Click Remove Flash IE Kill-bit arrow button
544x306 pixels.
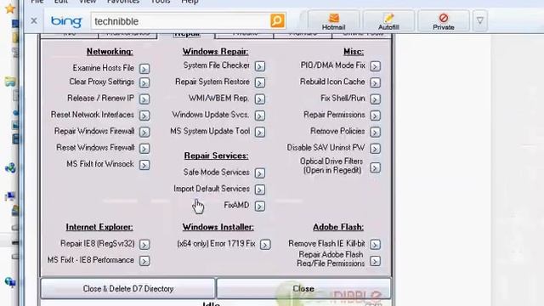(x=375, y=244)
